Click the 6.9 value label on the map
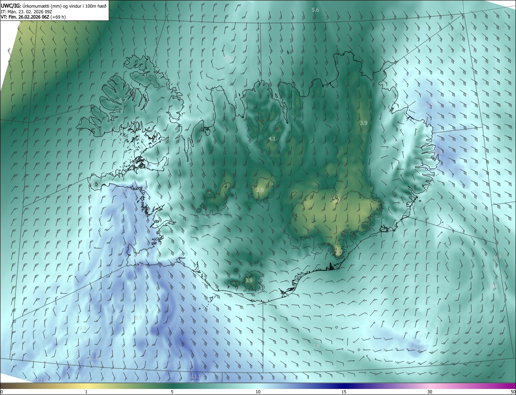Image resolution: width=516 pixels, height=395 pixels. tap(497, 256)
